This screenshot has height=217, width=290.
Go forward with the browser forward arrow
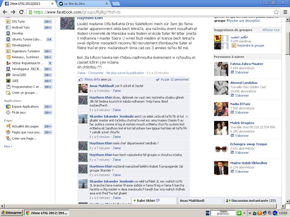[x=13, y=12]
